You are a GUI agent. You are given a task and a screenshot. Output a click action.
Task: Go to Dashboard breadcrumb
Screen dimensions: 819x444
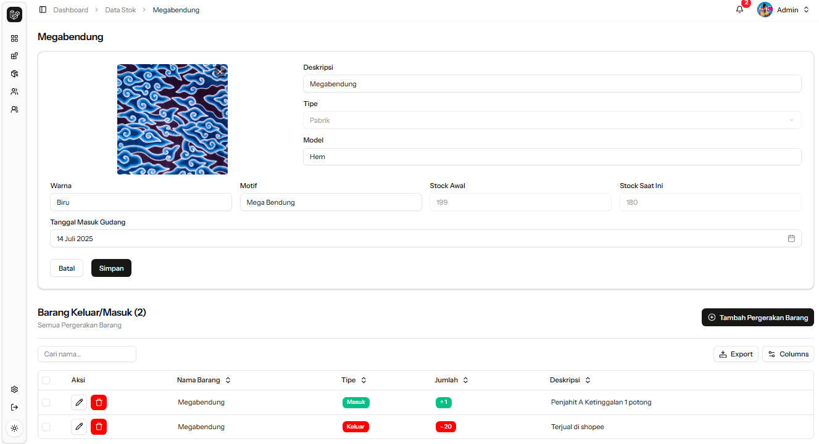70,10
